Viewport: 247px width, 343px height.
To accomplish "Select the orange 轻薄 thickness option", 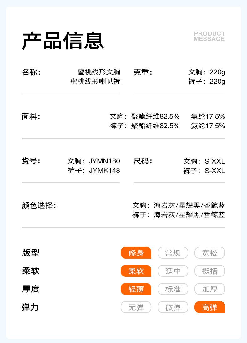I will (x=136, y=289).
